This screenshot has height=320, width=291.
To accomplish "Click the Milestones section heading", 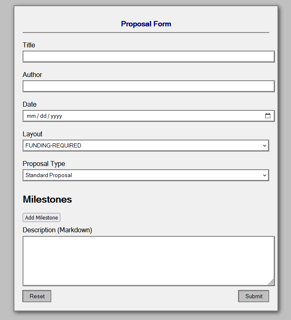I will [x=47, y=199].
